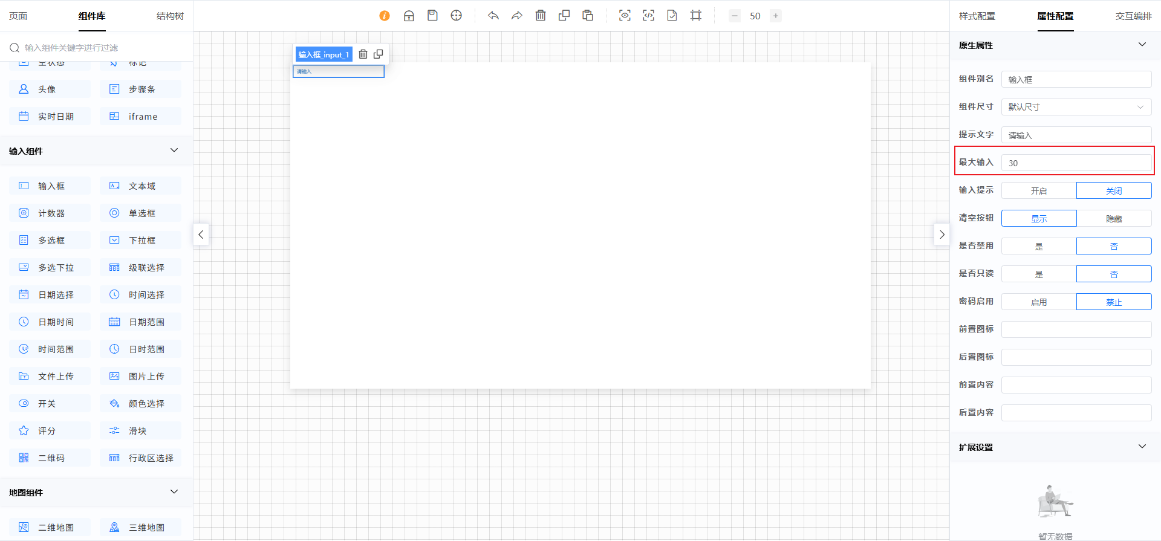Collapse the 输入组件 section
The width and height of the screenshot is (1161, 541).
tap(174, 151)
